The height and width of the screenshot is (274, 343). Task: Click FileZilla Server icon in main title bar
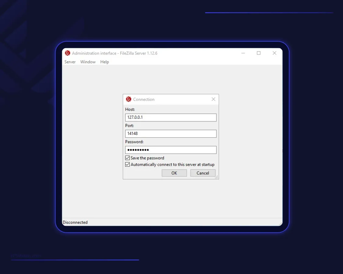(x=68, y=53)
